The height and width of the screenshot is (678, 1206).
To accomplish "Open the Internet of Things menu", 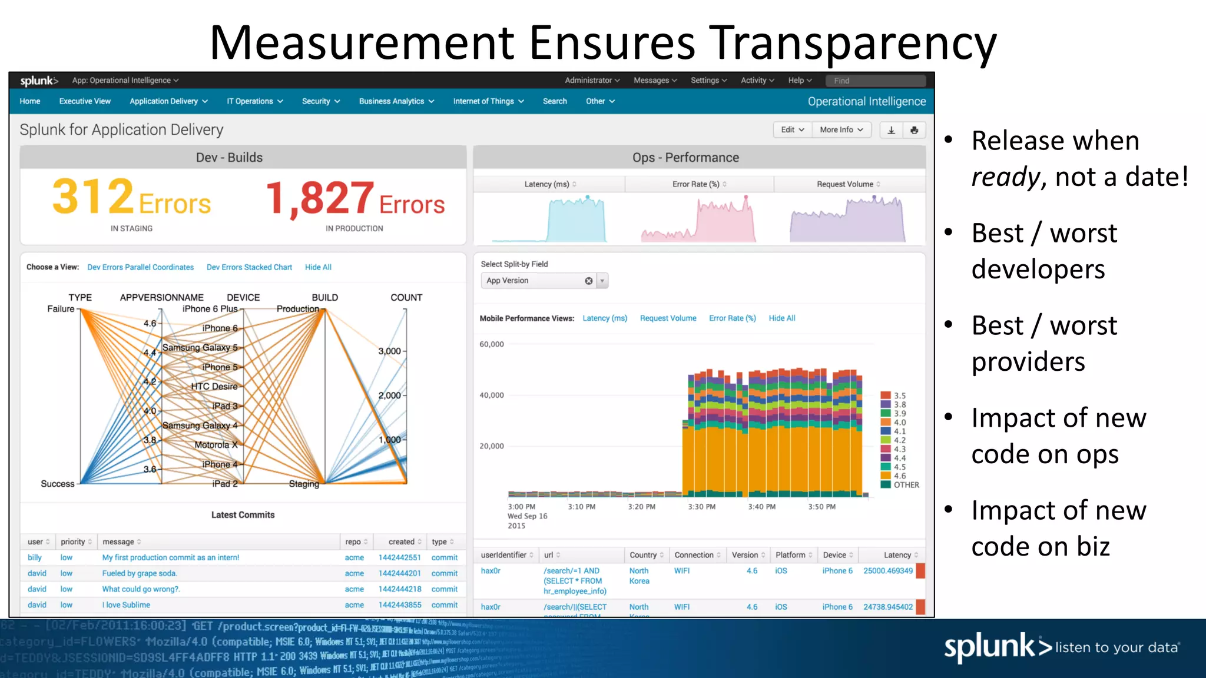I will point(488,101).
